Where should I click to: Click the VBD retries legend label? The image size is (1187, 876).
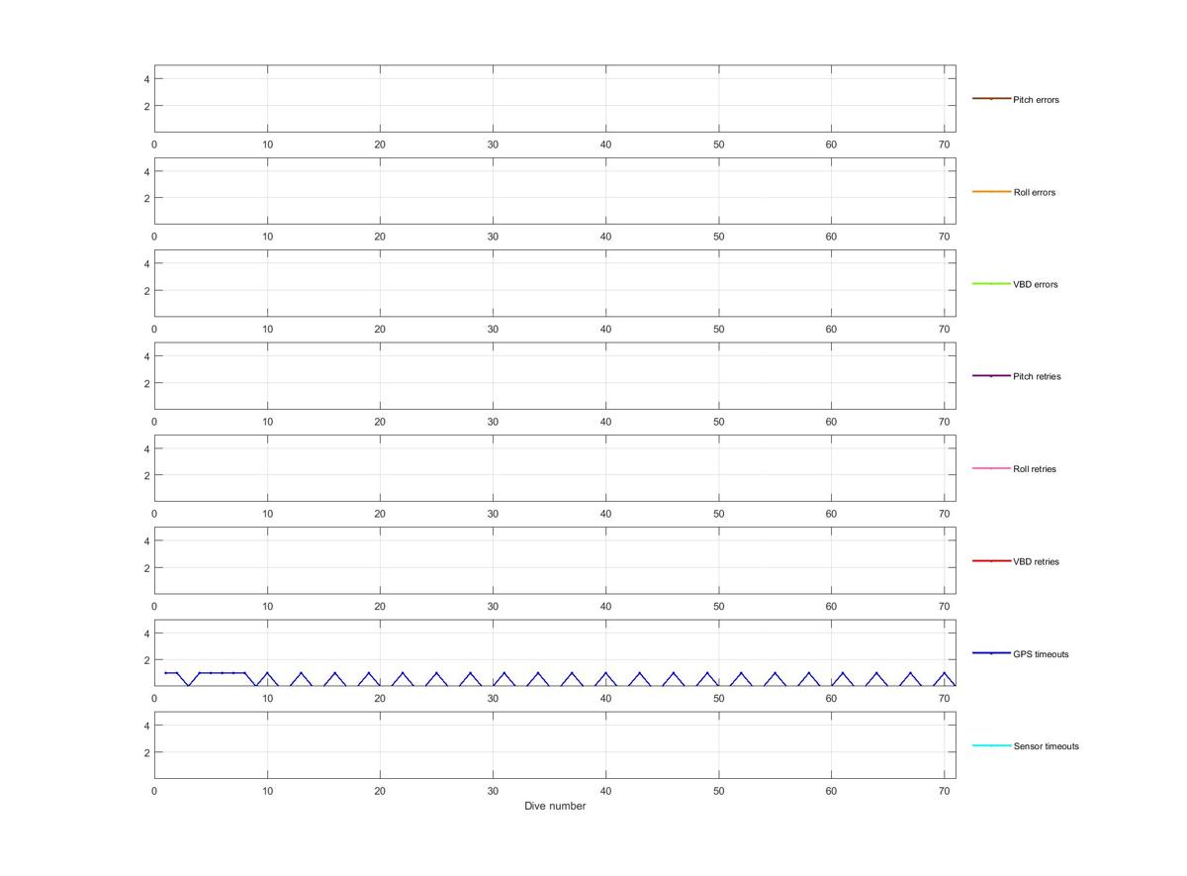[1036, 561]
